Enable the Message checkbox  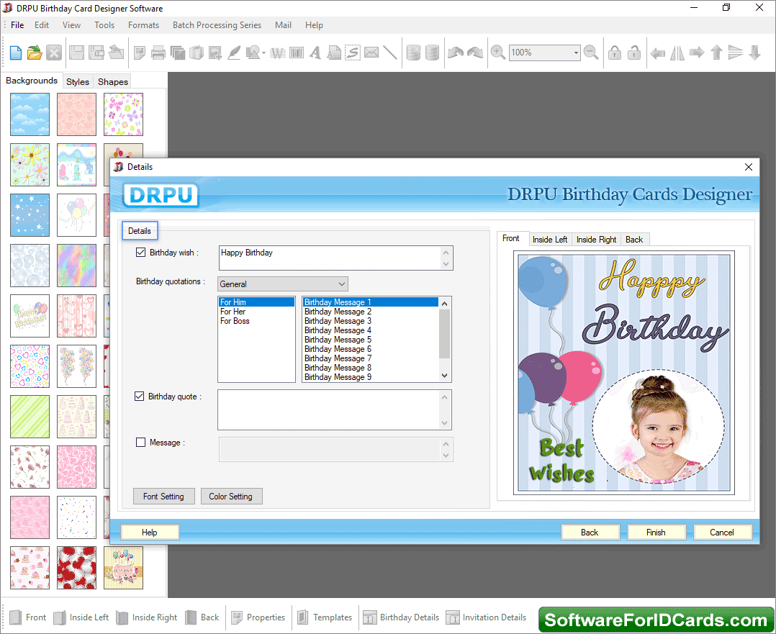[140, 443]
